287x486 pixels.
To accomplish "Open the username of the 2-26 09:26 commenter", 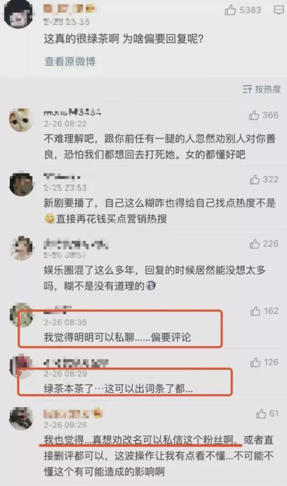I will click(x=73, y=414).
